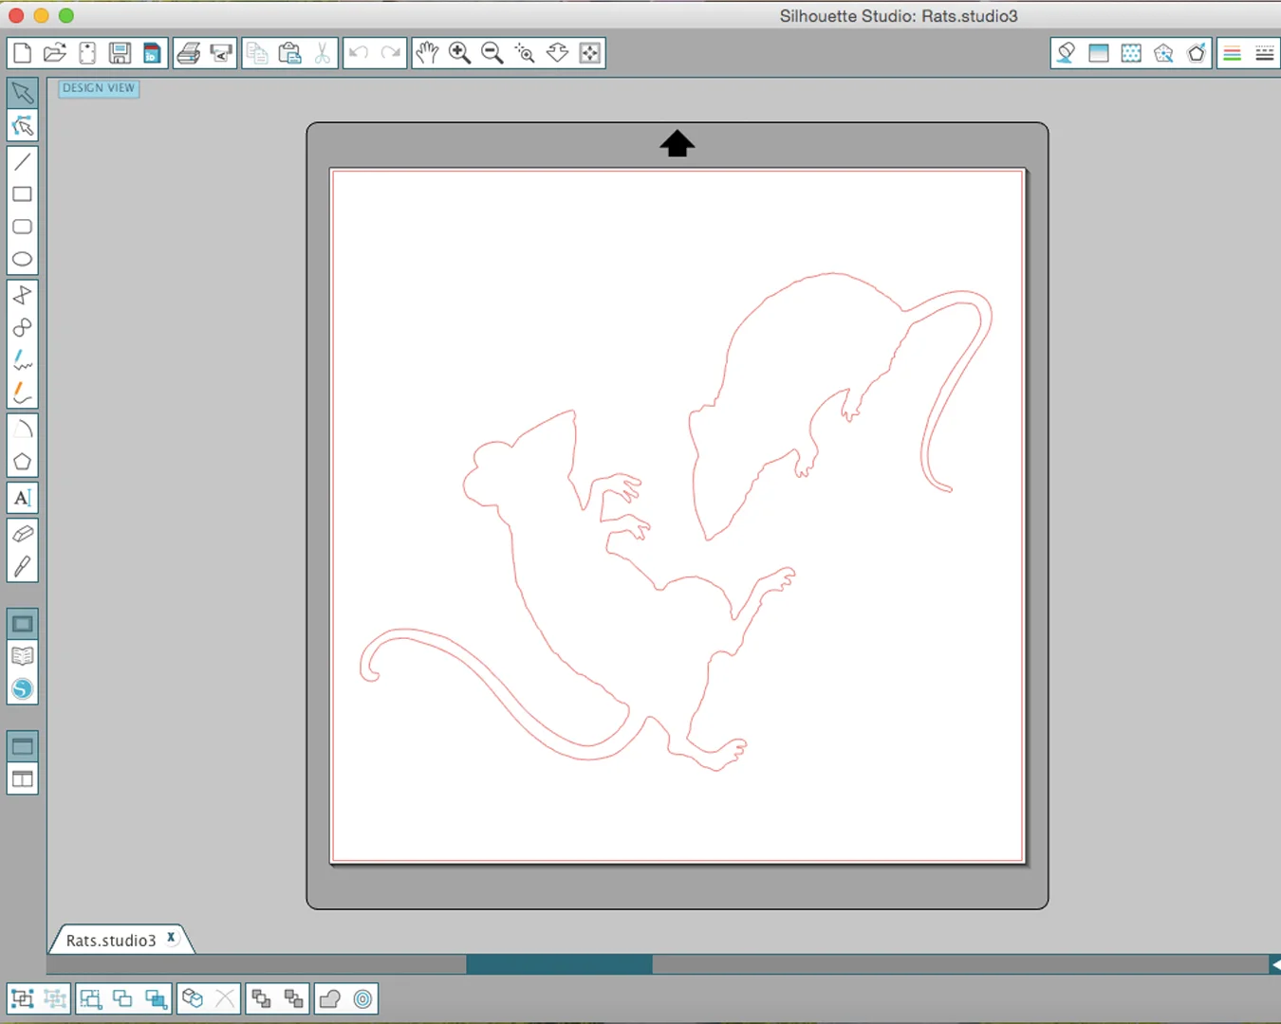This screenshot has width=1281, height=1024.
Task: Choose the Edit Points tool
Action: coord(23,126)
